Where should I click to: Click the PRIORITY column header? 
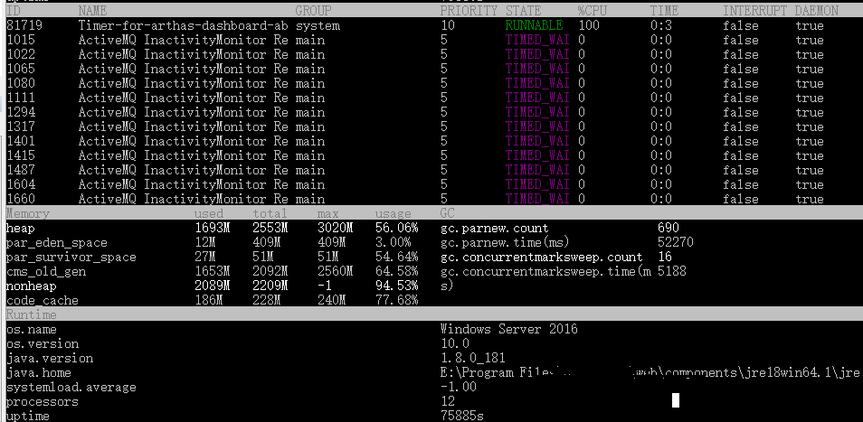tap(469, 11)
